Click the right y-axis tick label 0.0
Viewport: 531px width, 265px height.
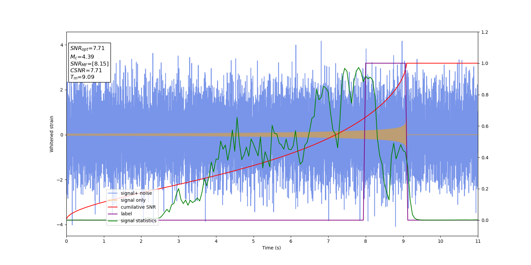click(485, 220)
